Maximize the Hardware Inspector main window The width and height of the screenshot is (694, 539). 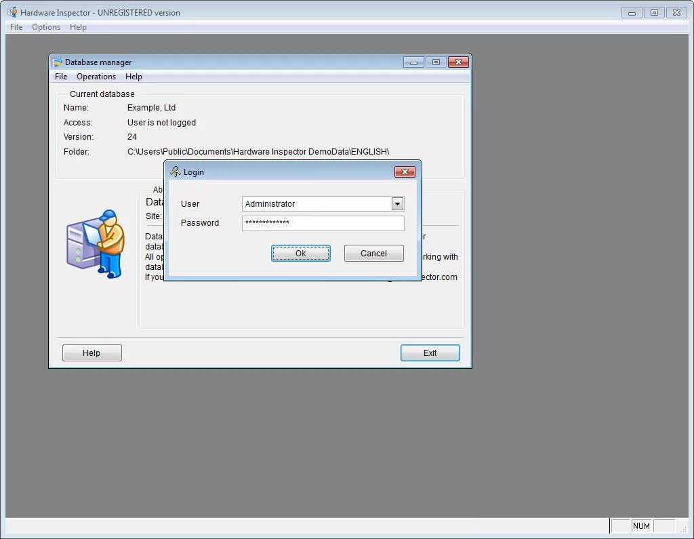(x=654, y=13)
